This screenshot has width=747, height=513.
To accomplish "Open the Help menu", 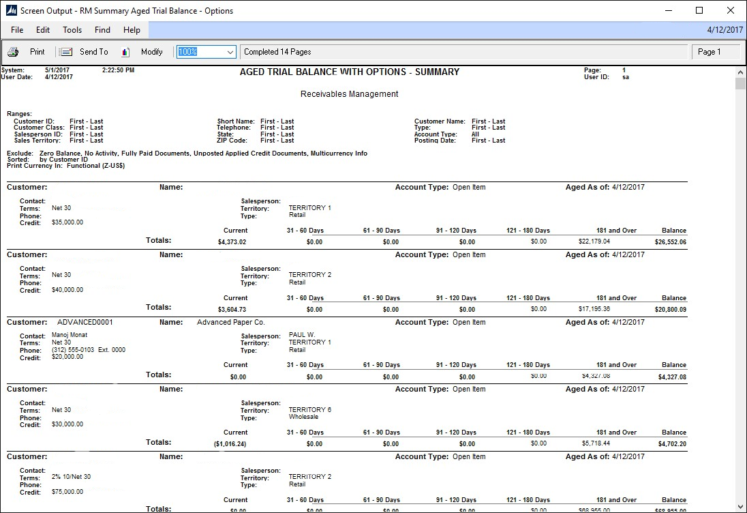I will 131,29.
